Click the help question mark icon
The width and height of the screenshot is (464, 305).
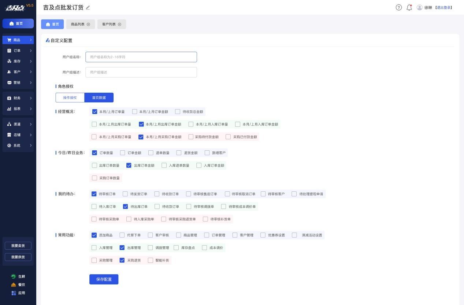pos(399,7)
